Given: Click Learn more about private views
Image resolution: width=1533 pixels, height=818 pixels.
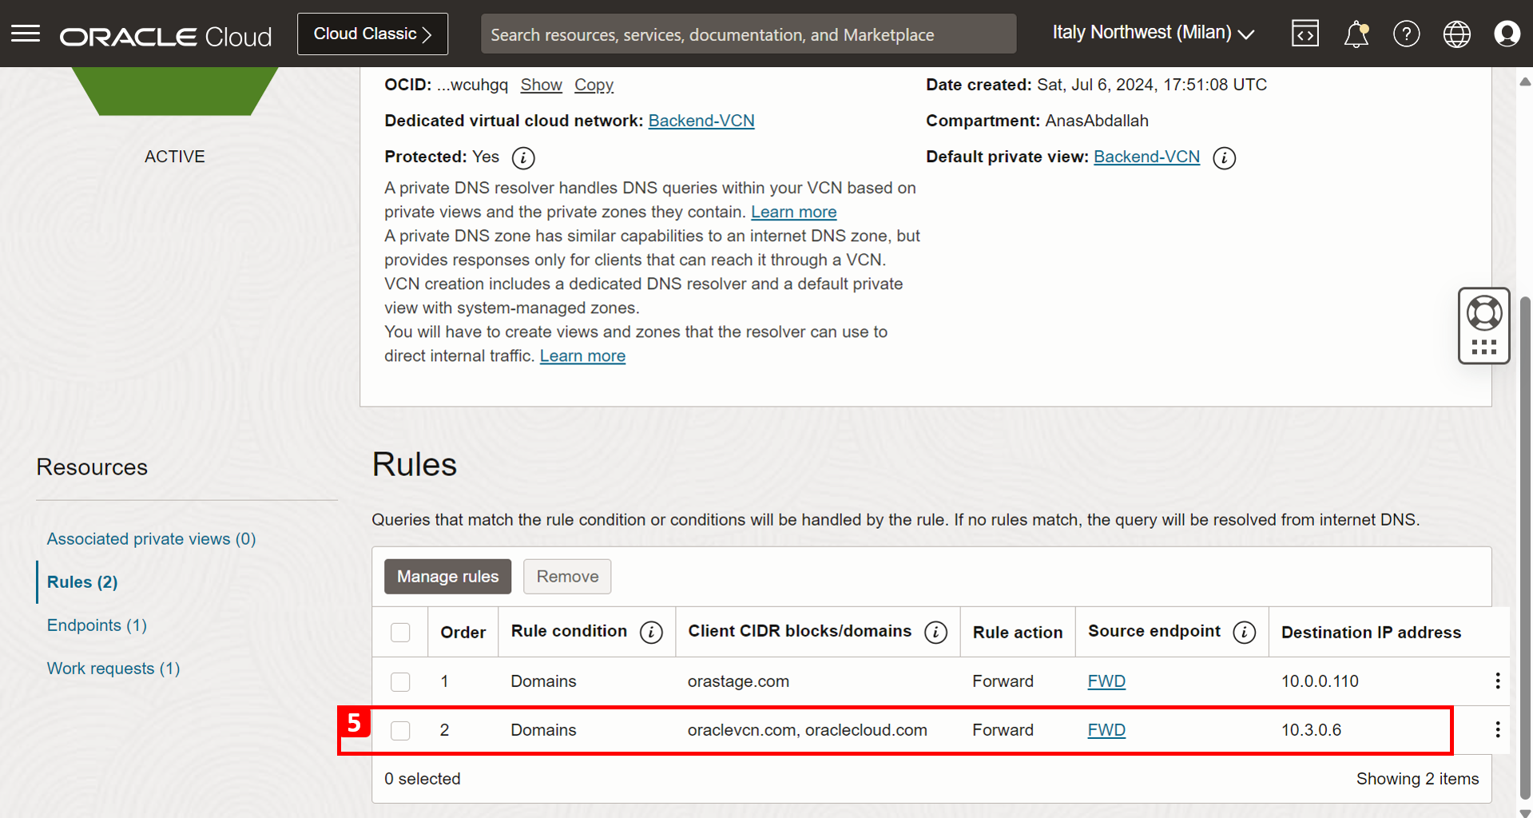Looking at the screenshot, I should (793, 212).
